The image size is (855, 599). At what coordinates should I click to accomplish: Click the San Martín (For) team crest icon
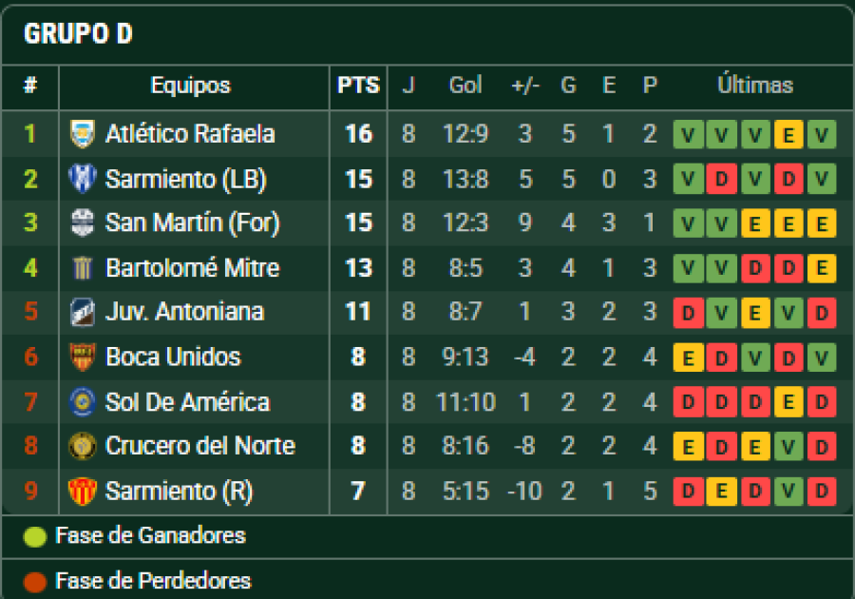click(83, 223)
